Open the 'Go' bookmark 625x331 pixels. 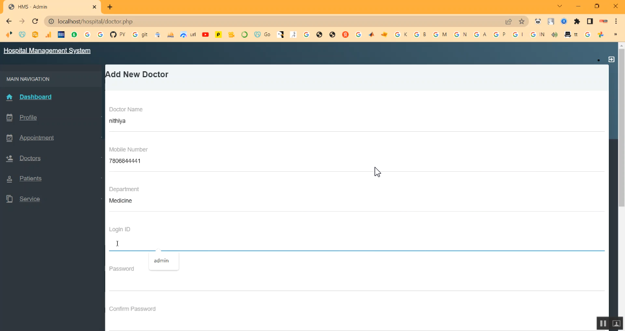[262, 35]
